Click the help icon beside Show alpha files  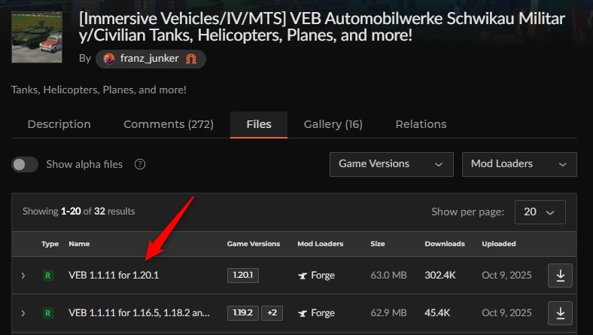pos(140,164)
